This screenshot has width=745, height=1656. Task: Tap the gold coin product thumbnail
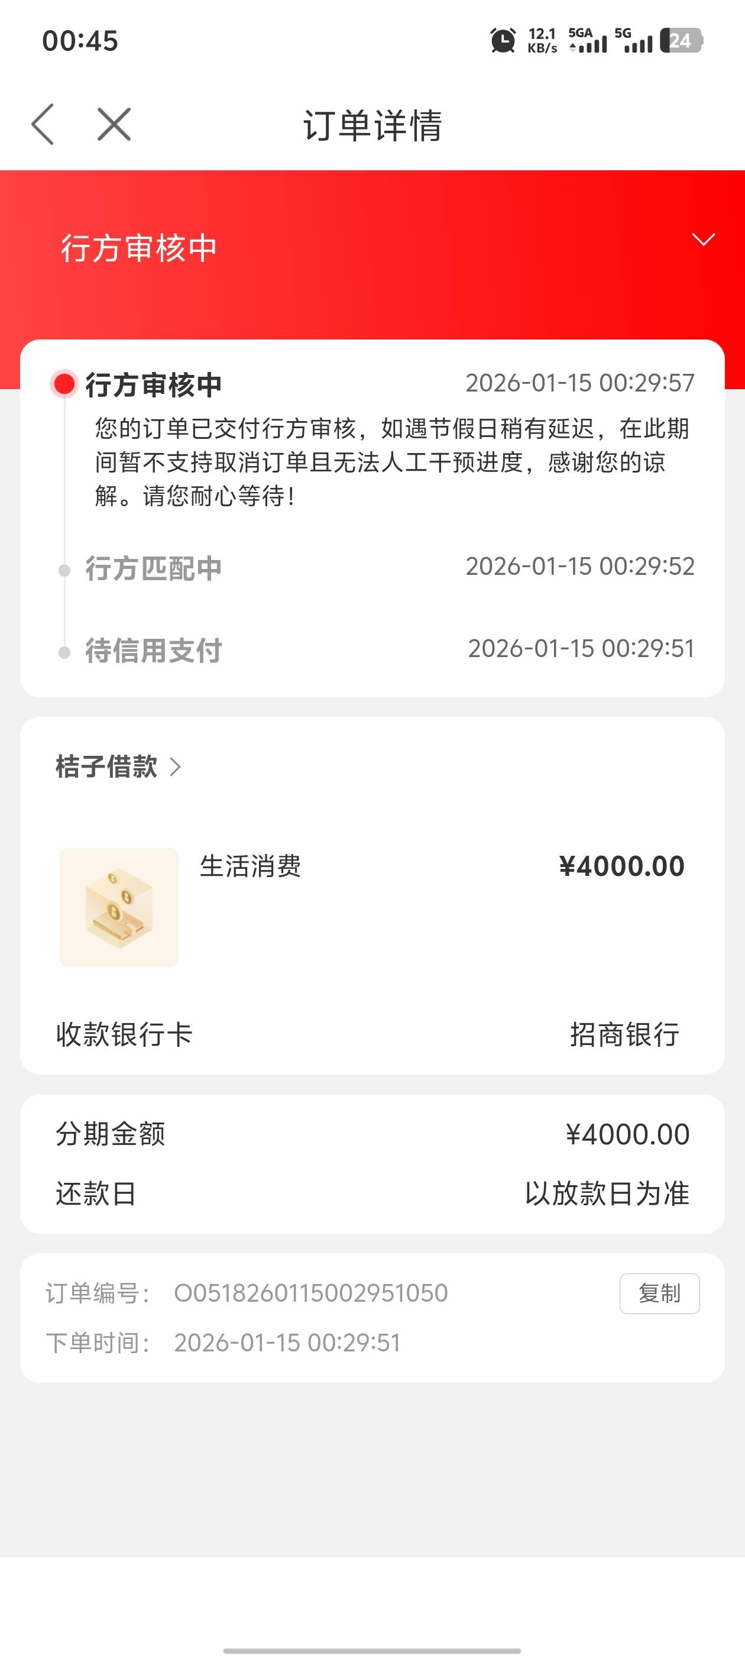(119, 907)
